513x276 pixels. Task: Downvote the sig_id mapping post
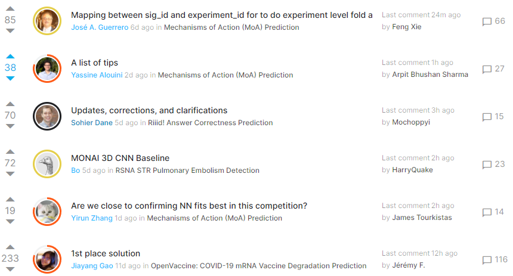[10, 30]
